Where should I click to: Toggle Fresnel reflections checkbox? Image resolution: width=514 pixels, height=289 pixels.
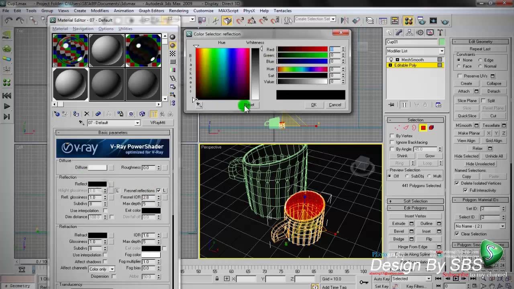pos(158,191)
